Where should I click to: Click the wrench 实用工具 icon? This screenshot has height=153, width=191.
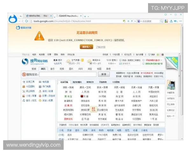pos(24,82)
